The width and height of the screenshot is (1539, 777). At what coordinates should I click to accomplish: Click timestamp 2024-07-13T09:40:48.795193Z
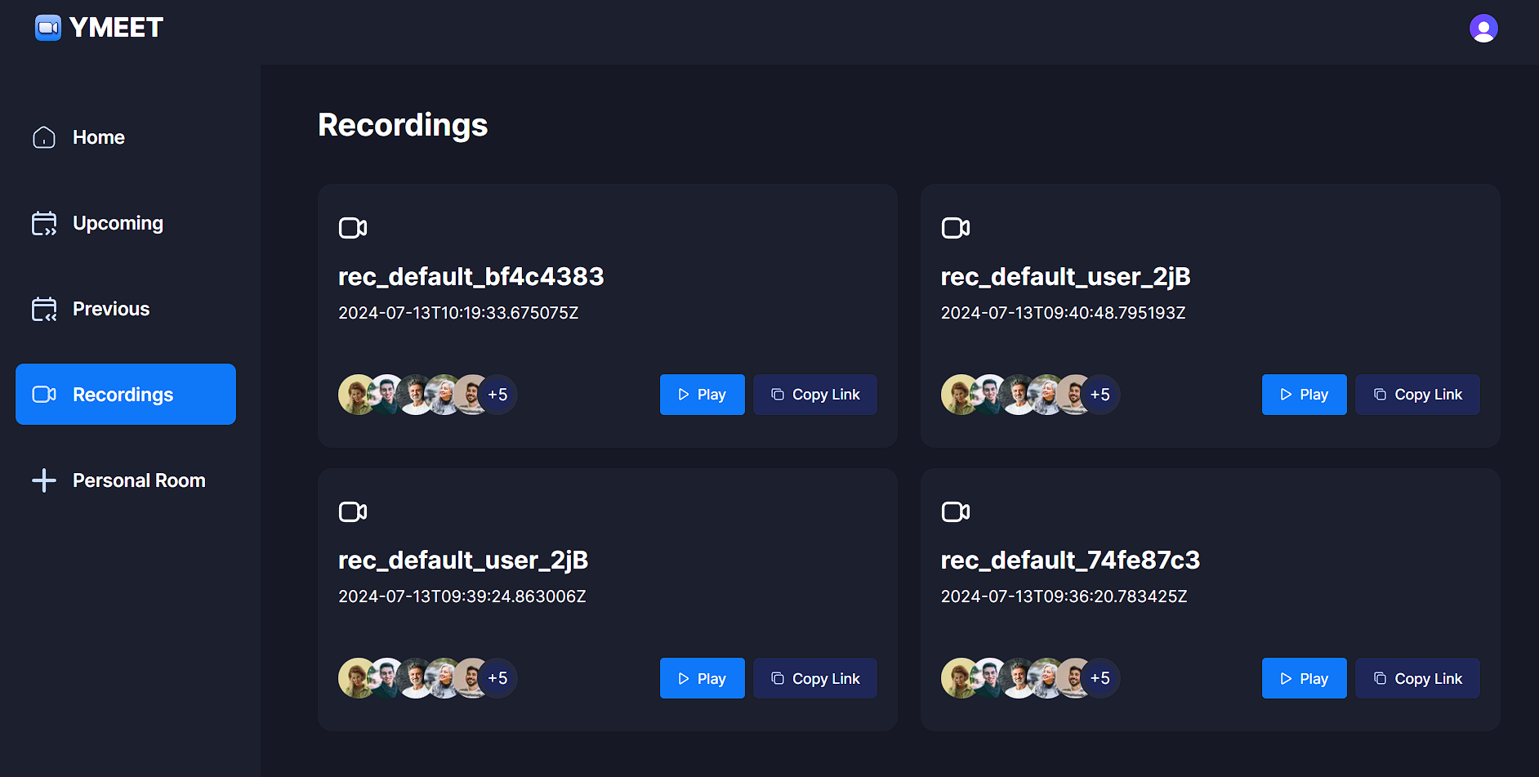click(x=1063, y=313)
